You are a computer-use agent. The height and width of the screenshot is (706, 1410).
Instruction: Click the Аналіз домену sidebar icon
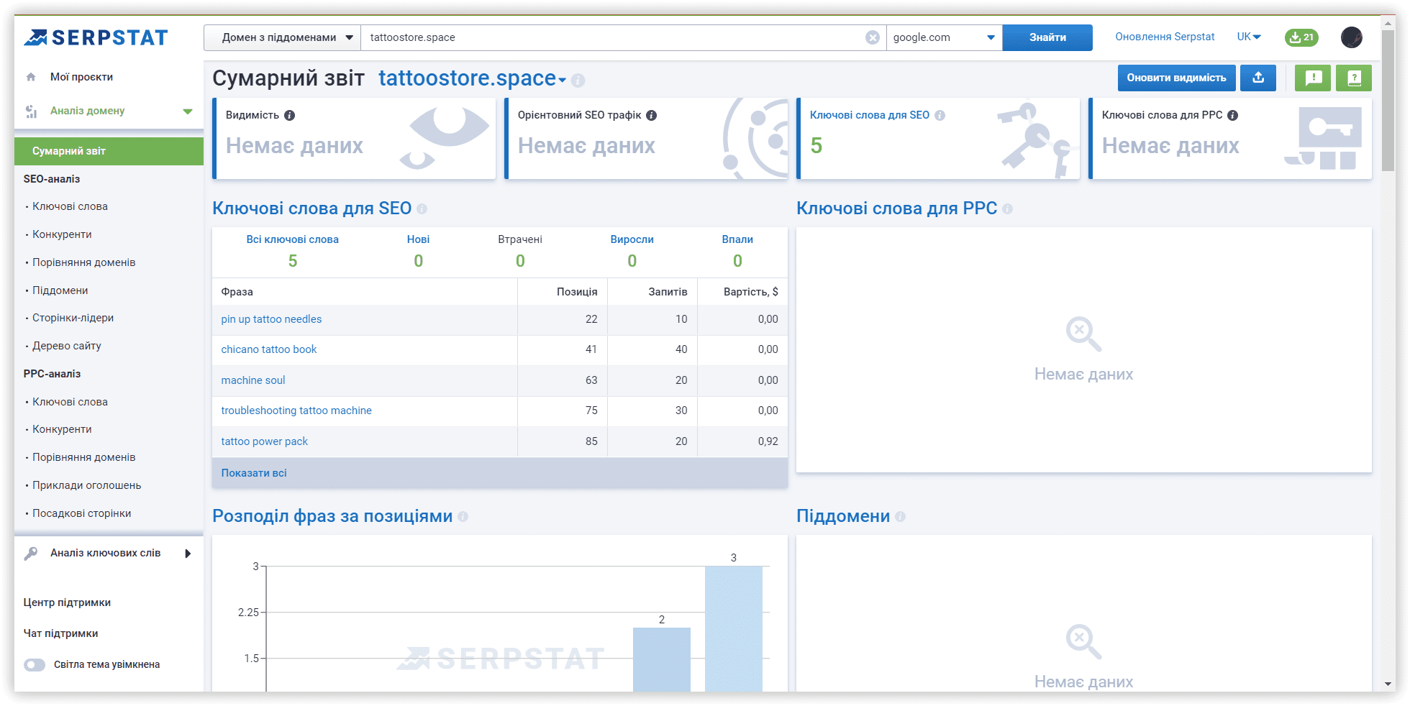31,111
